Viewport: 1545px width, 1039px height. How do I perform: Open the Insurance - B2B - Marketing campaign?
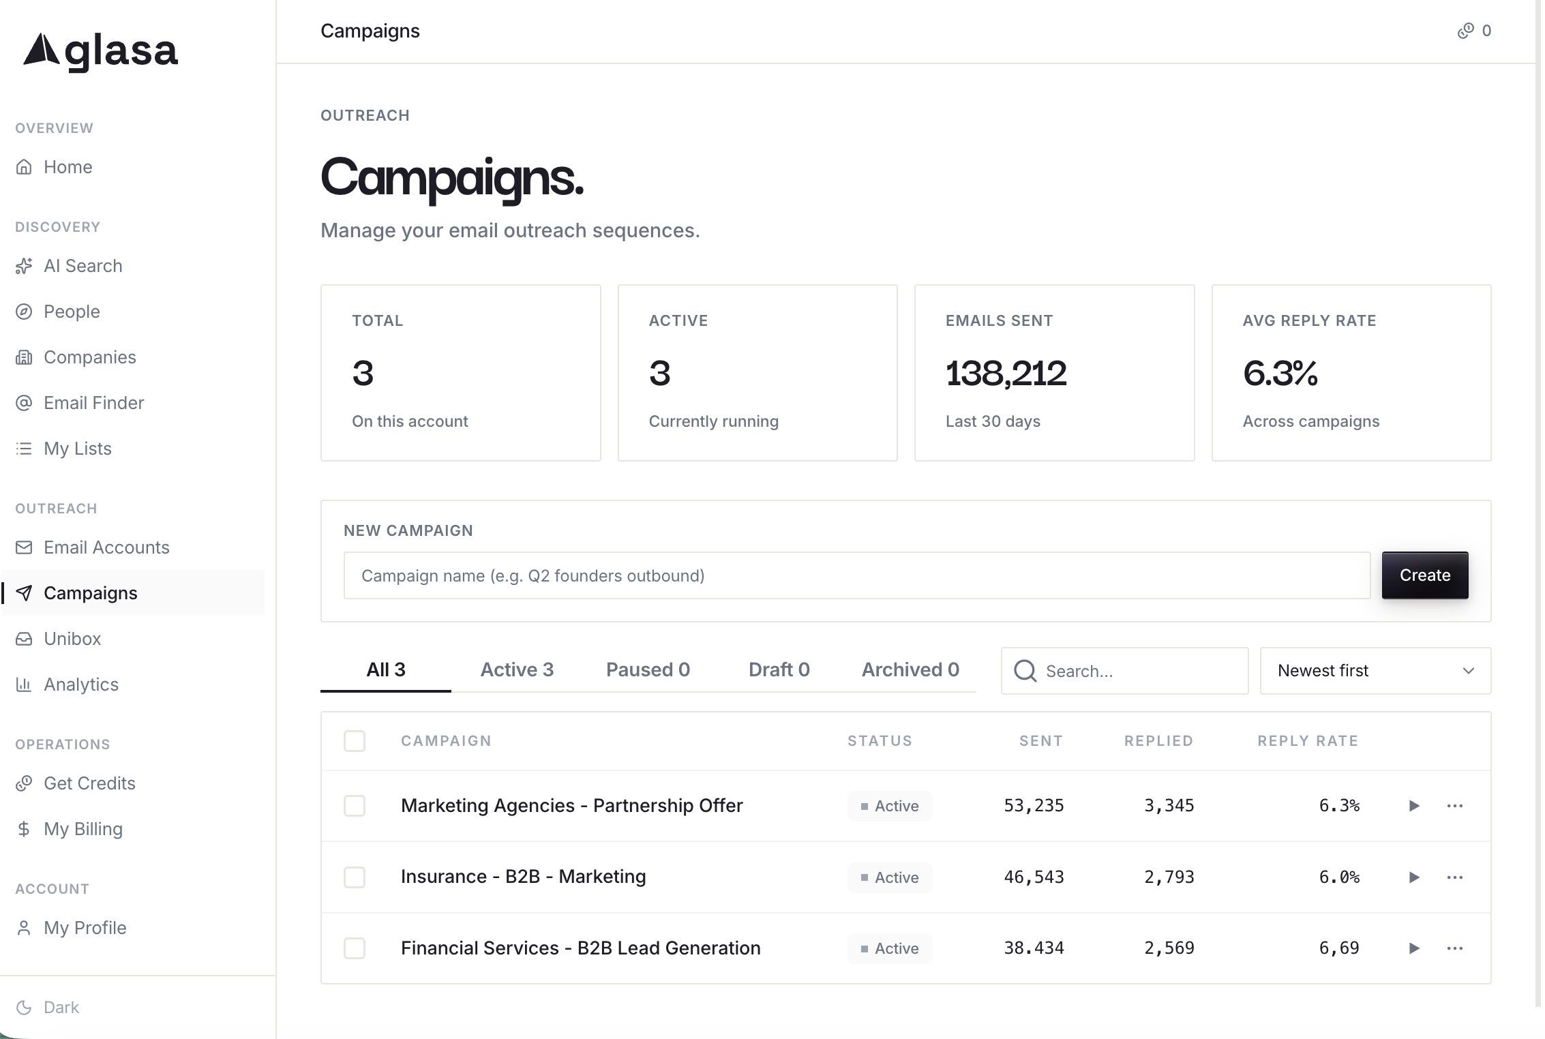tap(524, 877)
